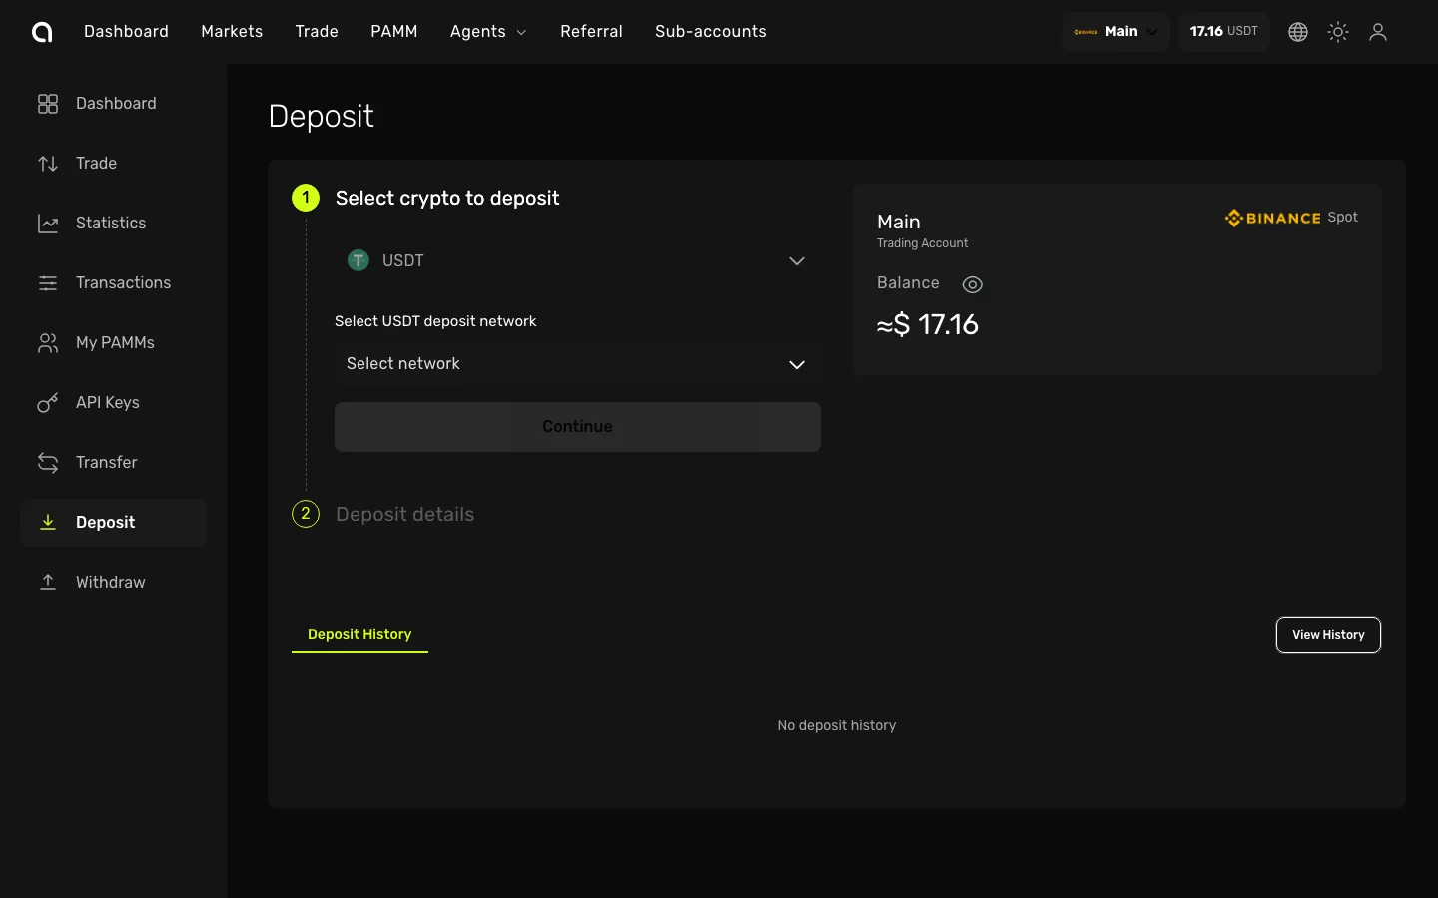Screen dimensions: 1438x898
Task: Click the site logo in the top-left corner
Action: (42, 32)
